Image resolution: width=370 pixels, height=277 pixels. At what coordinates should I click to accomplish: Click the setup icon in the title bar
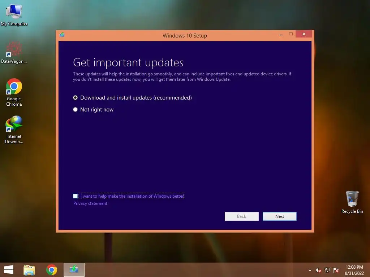pos(62,35)
